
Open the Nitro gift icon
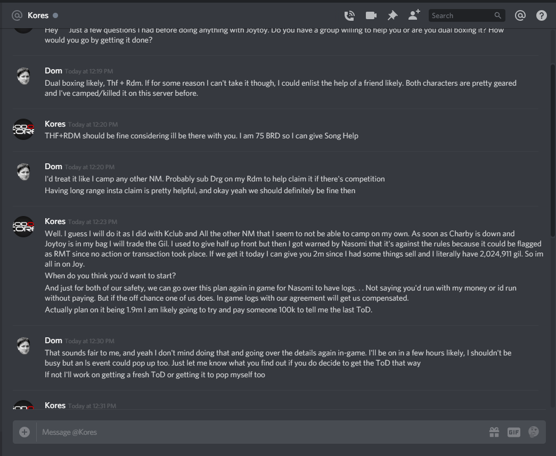coord(494,432)
